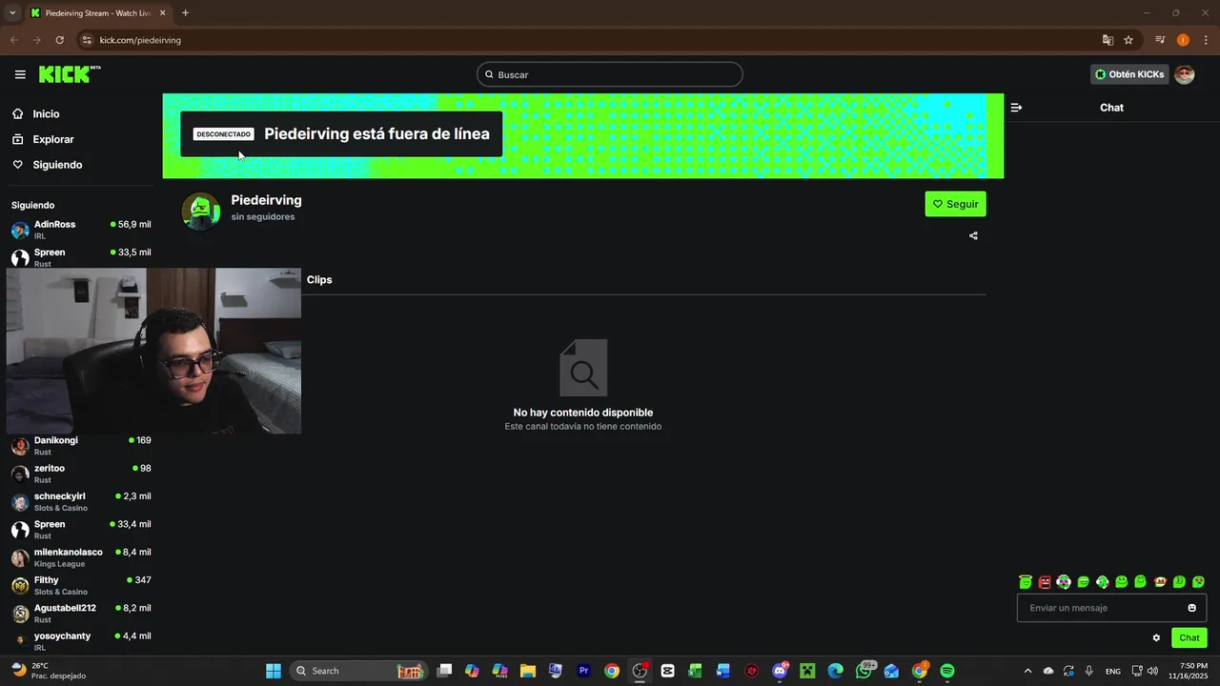Insert the headset gamer emote
The height and width of the screenshot is (686, 1220).
click(x=1103, y=581)
